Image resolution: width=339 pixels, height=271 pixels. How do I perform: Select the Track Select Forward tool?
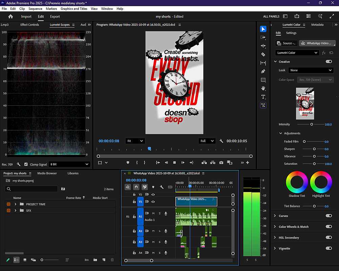pos(263,37)
